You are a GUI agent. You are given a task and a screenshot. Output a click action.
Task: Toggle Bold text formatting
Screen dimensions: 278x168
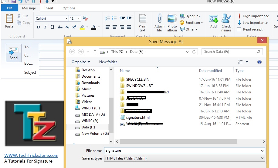[x=38, y=27]
